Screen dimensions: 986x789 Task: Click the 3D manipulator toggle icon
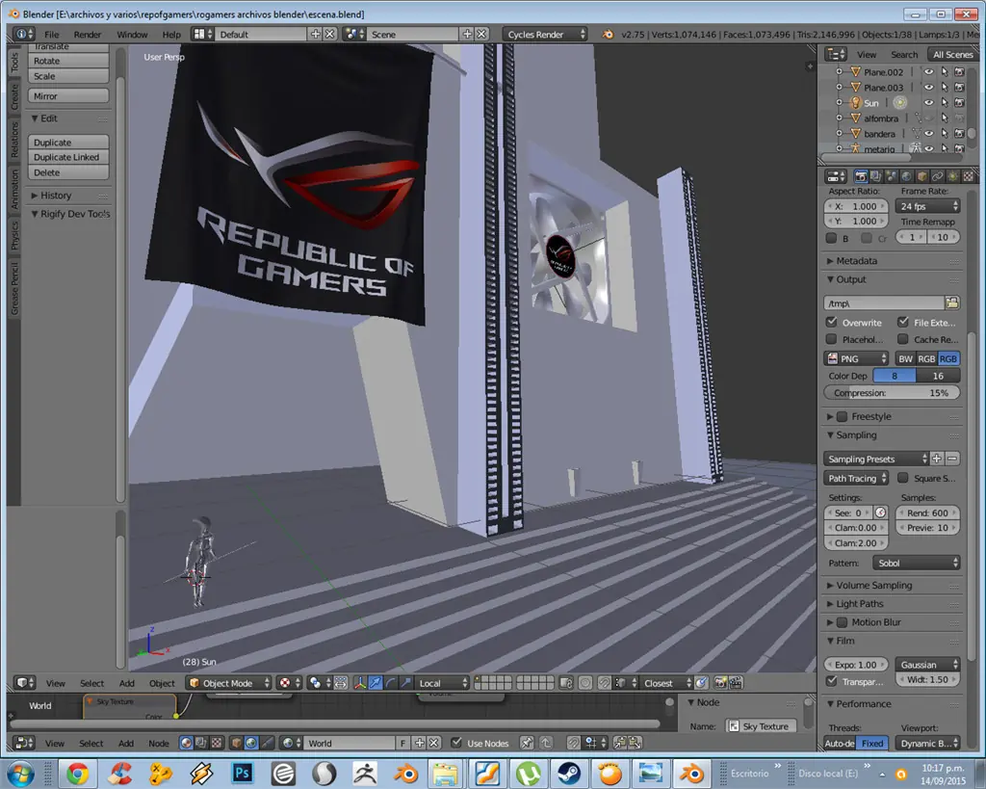pos(360,683)
